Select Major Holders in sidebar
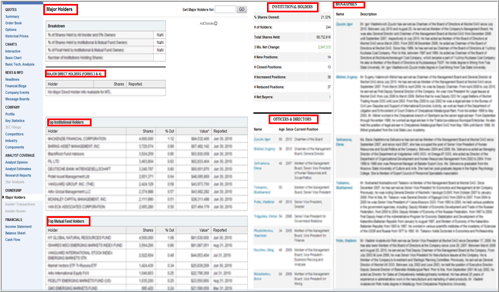This screenshot has height=292, width=499. (x=15, y=198)
